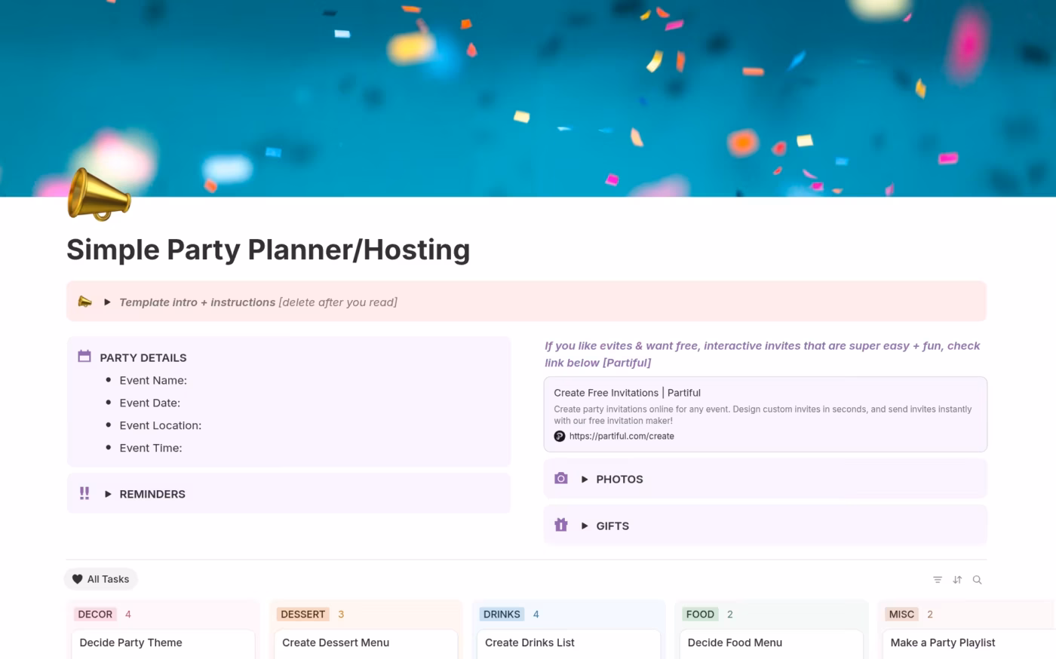This screenshot has width=1056, height=659.
Task: Open the Make a Party Playlist card
Action: pos(942,642)
